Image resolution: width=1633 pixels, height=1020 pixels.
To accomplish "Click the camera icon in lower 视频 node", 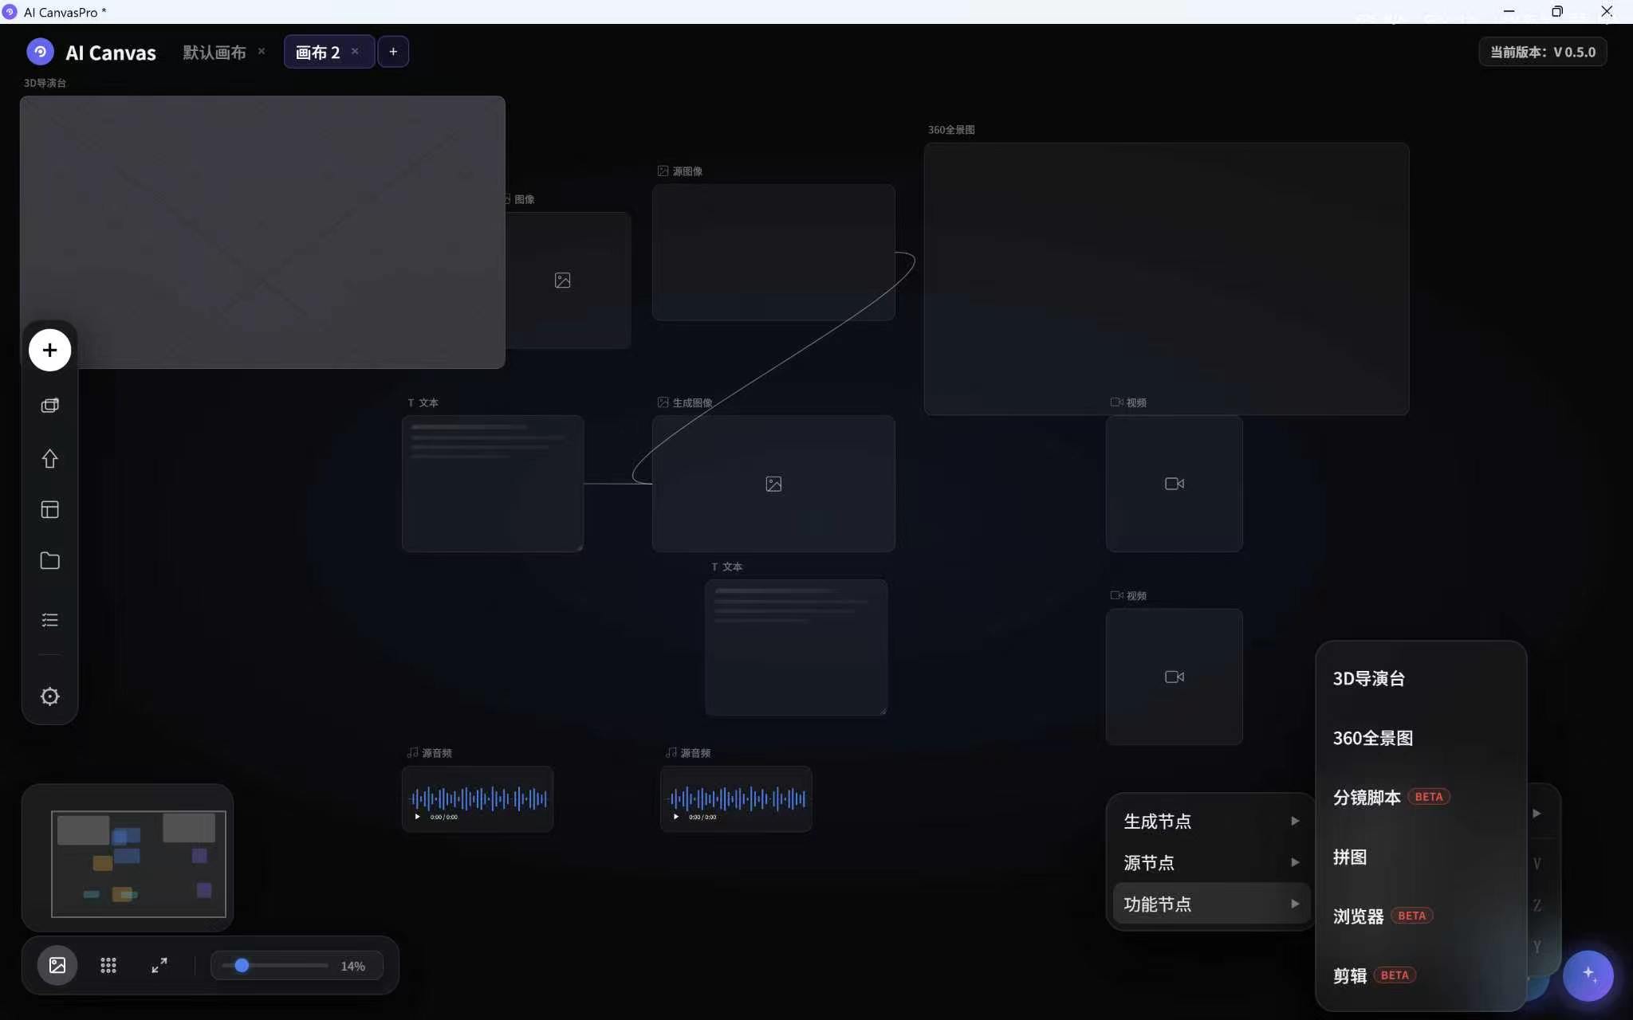I will [x=1174, y=677].
